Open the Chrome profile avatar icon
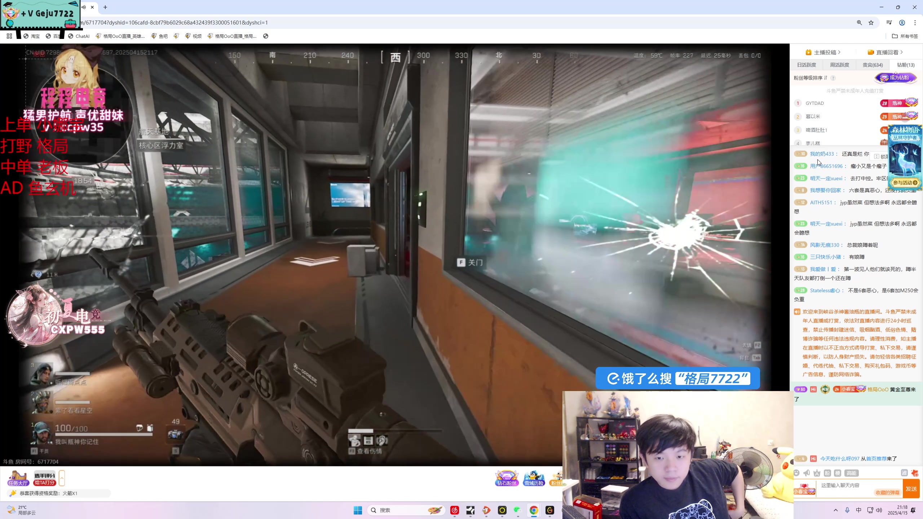Viewport: 923px width, 519px height. [x=902, y=23]
